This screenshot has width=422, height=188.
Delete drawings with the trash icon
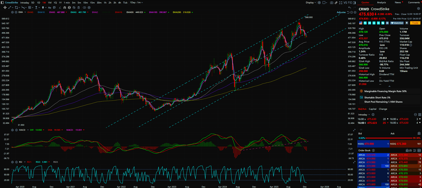[79, 8]
